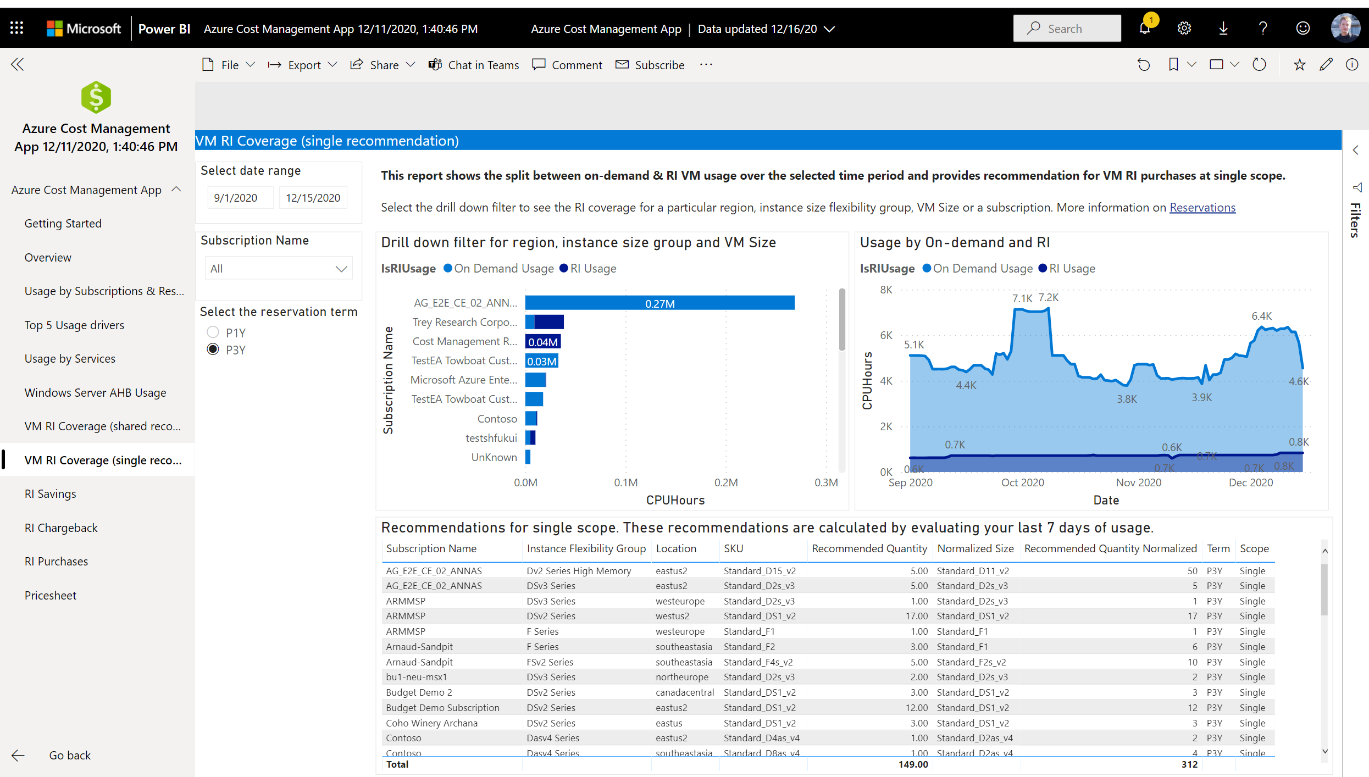Click the Contoso bar in the chart

pos(531,419)
